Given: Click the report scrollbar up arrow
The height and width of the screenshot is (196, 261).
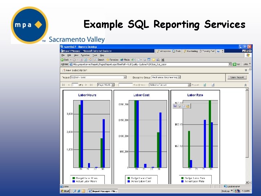Looking at the screenshot, I should (x=247, y=89).
